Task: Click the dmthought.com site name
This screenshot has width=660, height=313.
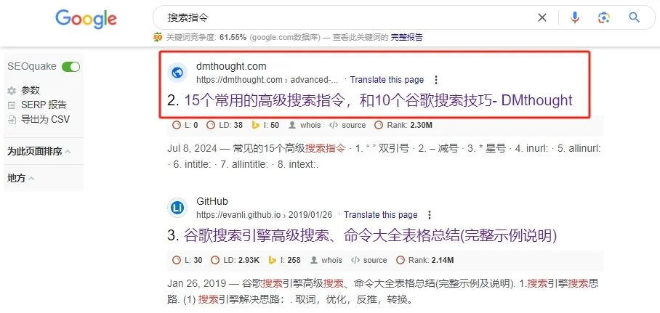Action: click(x=231, y=66)
